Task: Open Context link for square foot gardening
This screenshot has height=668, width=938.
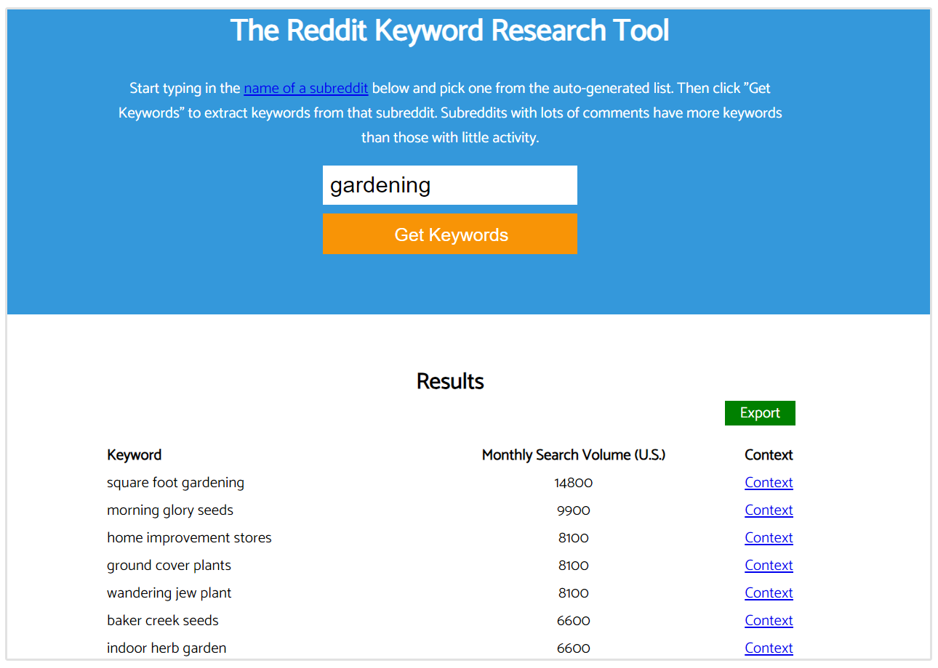Action: (x=769, y=483)
